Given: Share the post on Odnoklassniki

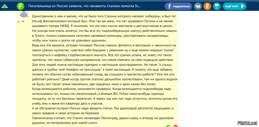Looking at the screenshot, I should 207,6.
